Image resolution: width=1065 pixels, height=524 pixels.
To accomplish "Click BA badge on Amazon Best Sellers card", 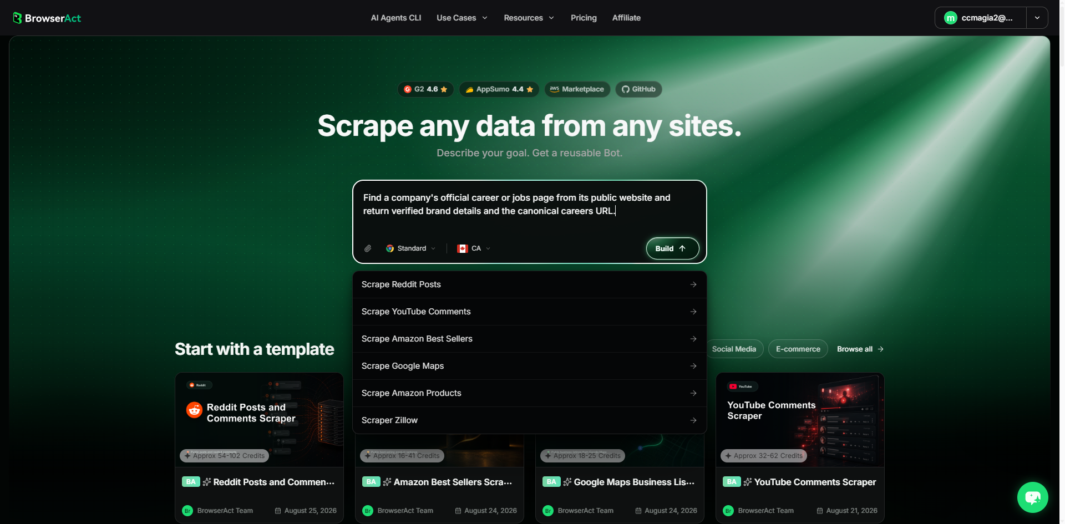I will [371, 482].
